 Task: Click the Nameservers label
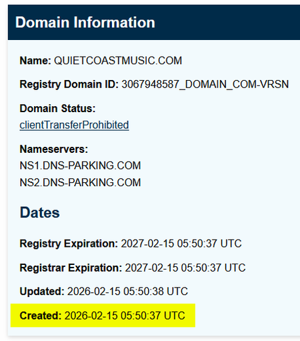[54, 149]
